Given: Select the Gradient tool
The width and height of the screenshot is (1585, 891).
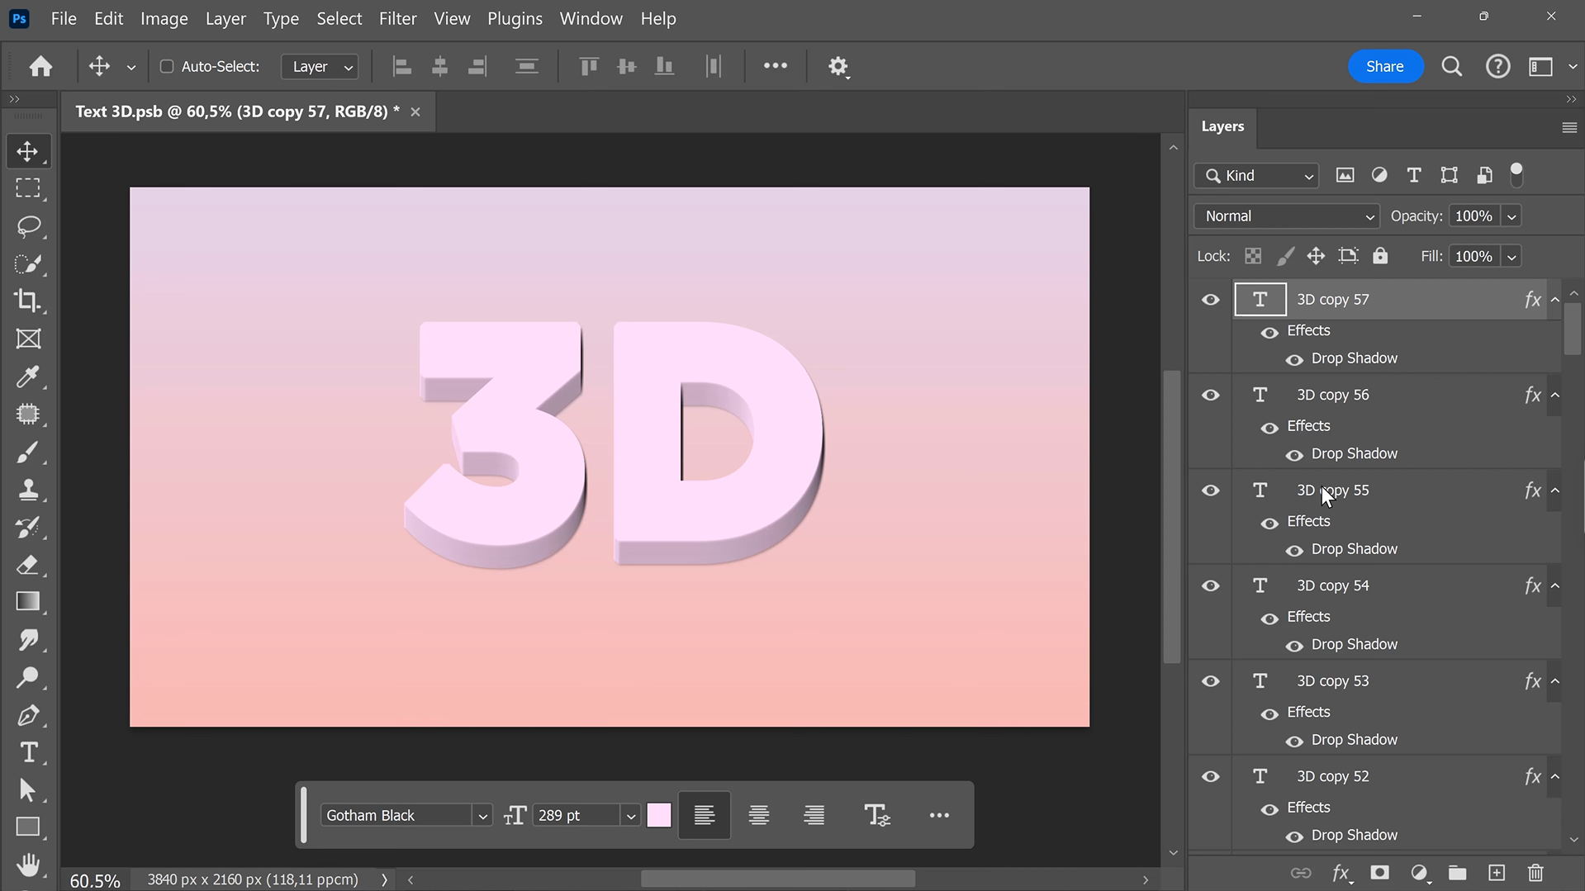Looking at the screenshot, I should click(x=28, y=602).
